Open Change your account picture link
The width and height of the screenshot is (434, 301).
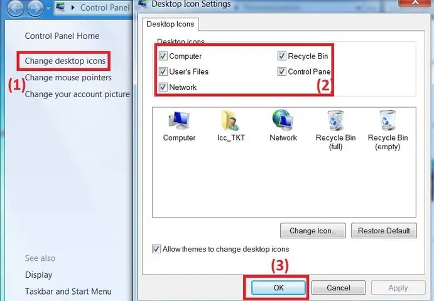pos(77,94)
